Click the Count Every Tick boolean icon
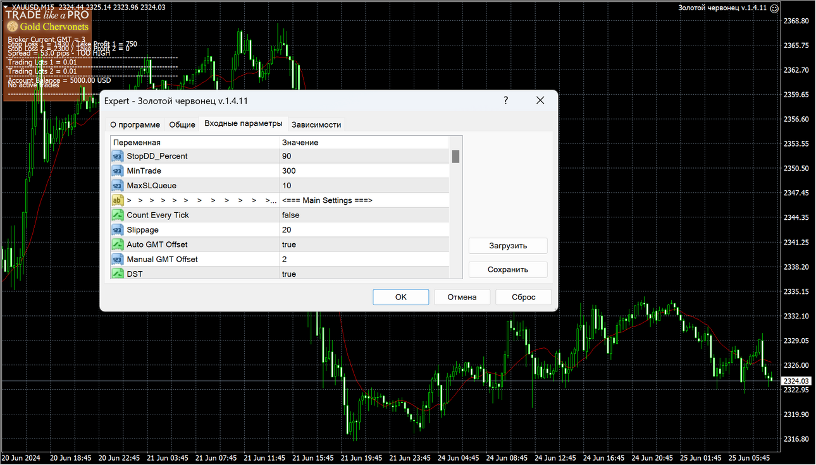This screenshot has width=816, height=465. pos(117,215)
